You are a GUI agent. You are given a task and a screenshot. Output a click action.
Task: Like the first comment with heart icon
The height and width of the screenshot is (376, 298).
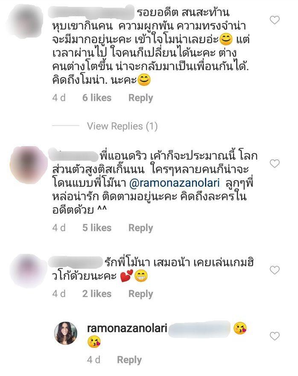pyautogui.click(x=275, y=20)
